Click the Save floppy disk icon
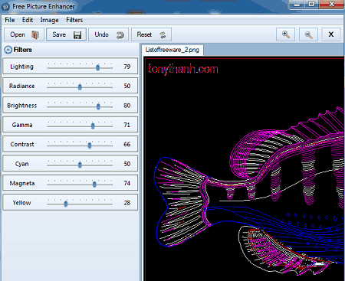The width and height of the screenshot is (345, 281). click(x=77, y=35)
